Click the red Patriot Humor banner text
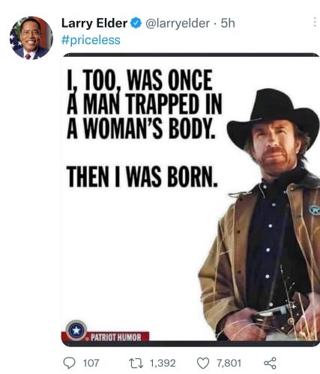Screen dimensions: 320x374 115,337
